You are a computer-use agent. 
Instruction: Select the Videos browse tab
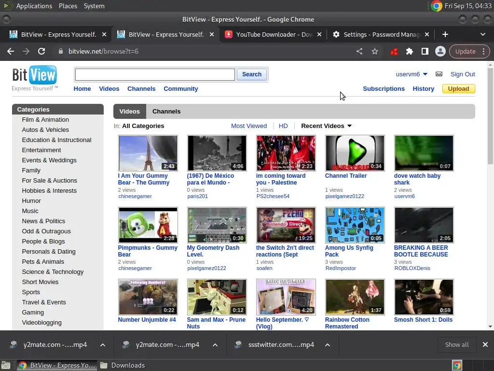[129, 112]
